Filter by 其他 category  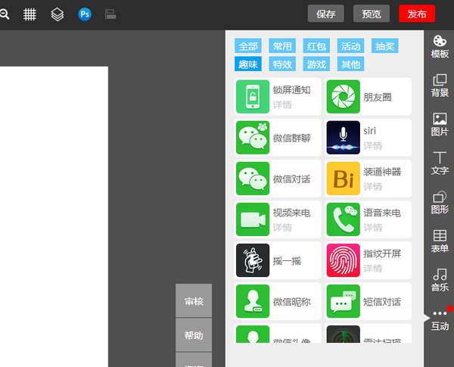coord(350,64)
